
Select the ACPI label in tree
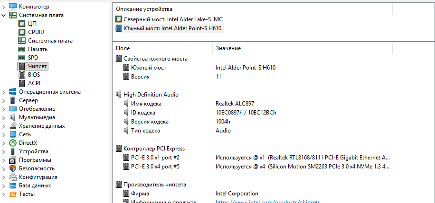pos(34,83)
